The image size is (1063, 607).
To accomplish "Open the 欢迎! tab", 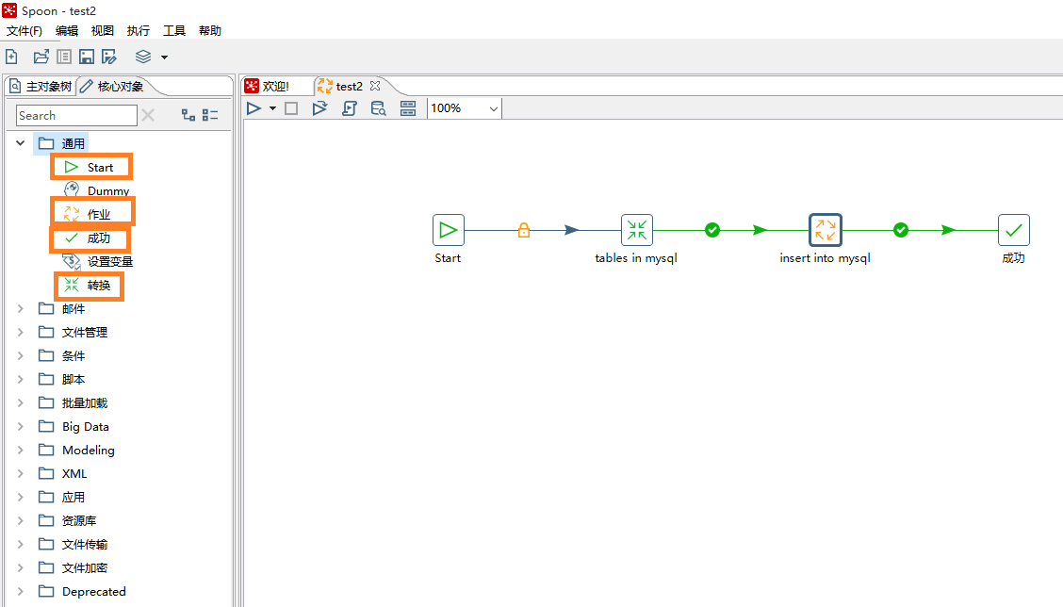I will (269, 86).
